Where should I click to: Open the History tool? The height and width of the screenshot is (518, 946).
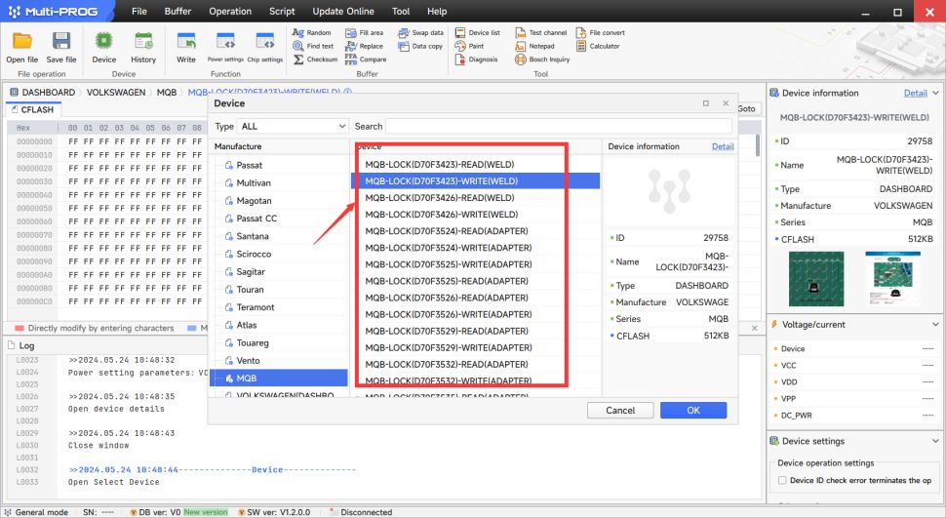point(143,42)
